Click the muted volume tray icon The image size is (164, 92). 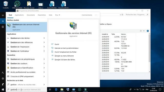(143, 89)
